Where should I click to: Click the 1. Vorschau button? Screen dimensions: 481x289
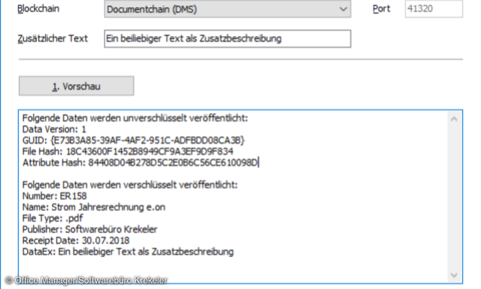point(76,86)
